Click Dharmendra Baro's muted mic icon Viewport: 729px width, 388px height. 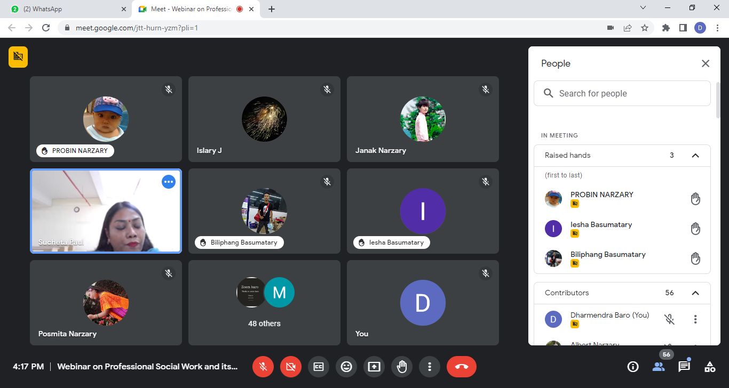tap(669, 319)
